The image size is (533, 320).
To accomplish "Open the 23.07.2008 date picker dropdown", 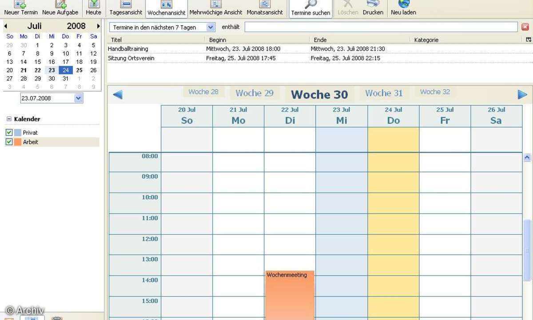I will 79,98.
